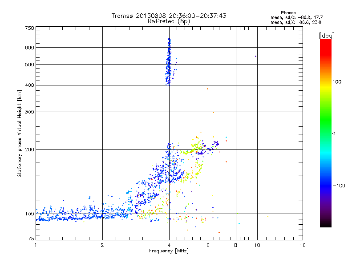Click the y-axis tick label '600'

[x=29, y=48]
